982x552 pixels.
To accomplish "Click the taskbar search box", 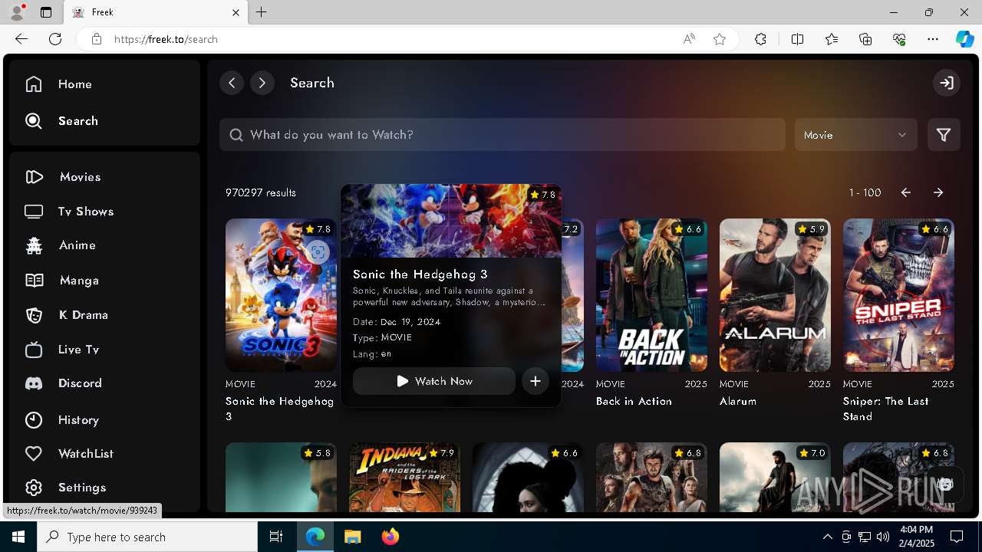I will 147,537.
